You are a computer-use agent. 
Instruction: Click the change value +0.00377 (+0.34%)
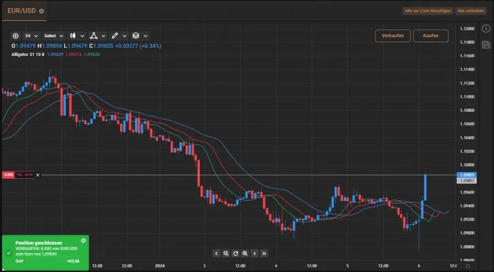(138, 46)
